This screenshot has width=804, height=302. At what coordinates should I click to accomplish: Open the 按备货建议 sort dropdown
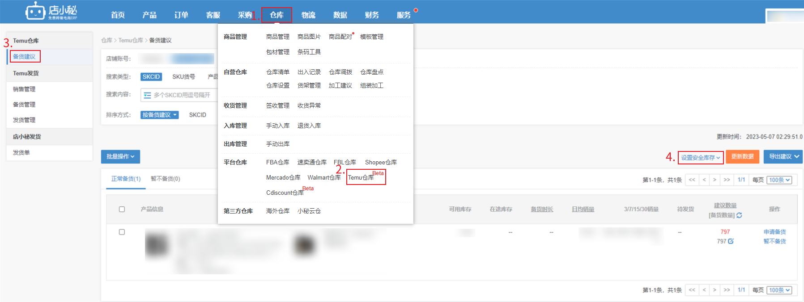[x=160, y=115]
